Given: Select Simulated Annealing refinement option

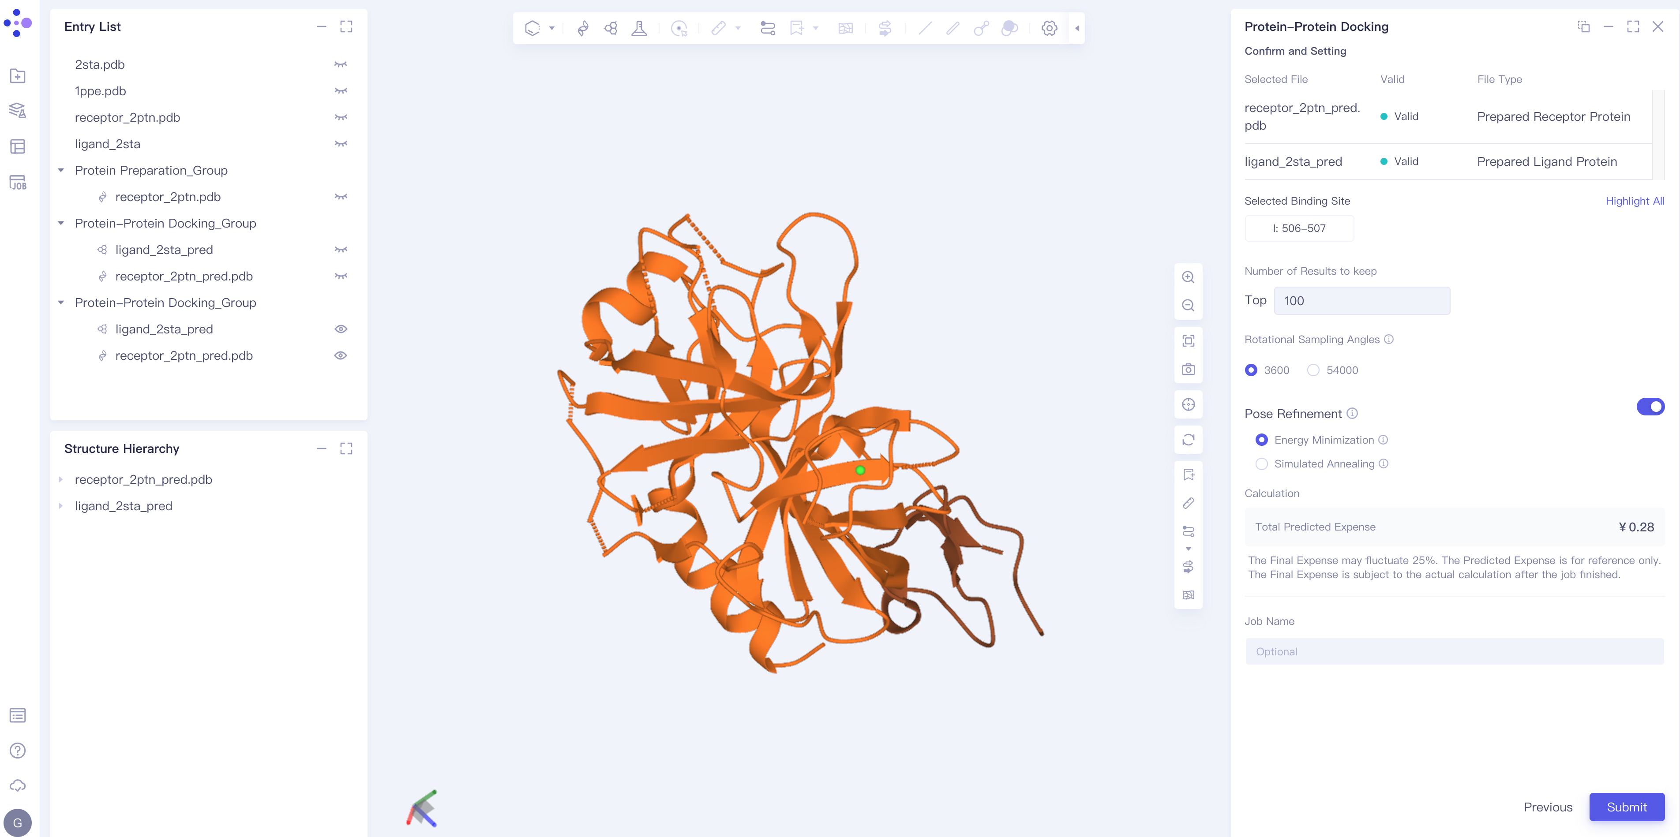Looking at the screenshot, I should 1262,464.
